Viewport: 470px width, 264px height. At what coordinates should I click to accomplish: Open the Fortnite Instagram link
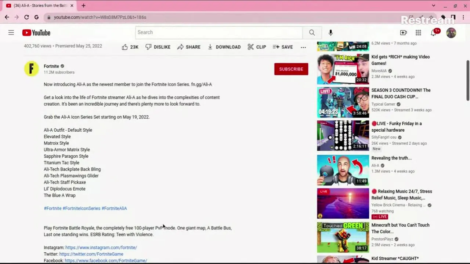[x=101, y=247]
